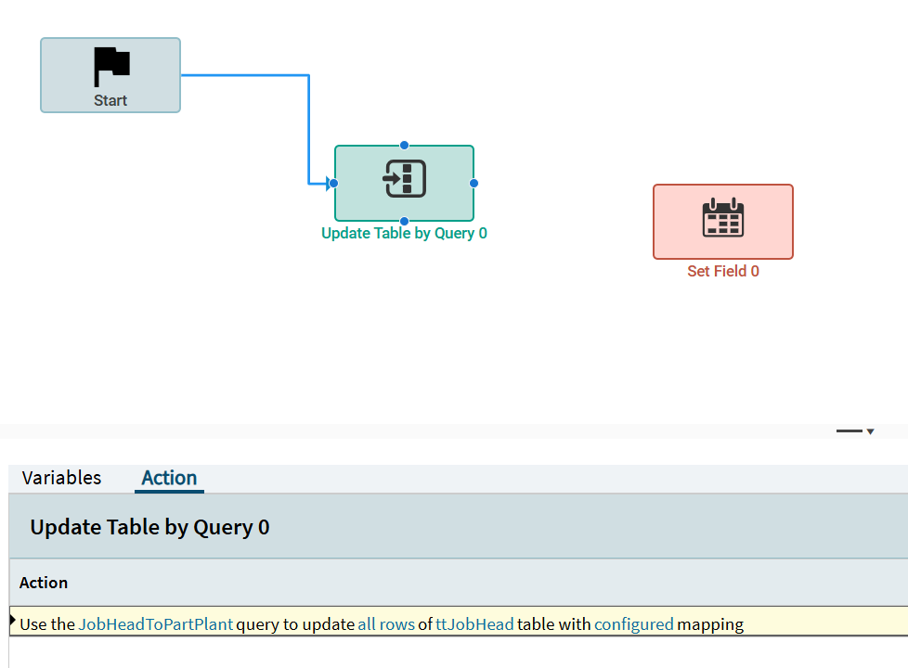Viewport: 908px width, 668px height.
Task: Click the 'Update Table by Query 0' panel title
Action: point(149,527)
